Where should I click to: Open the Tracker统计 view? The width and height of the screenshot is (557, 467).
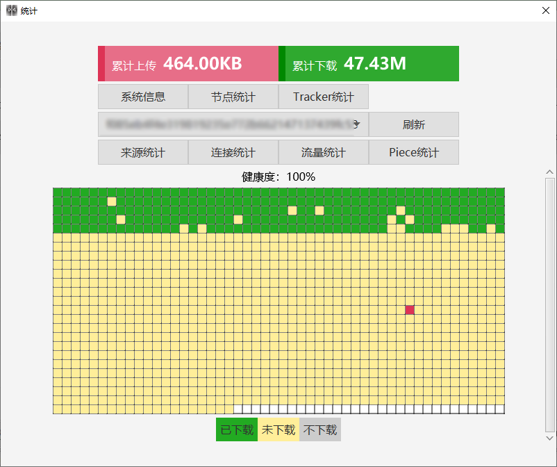tap(323, 97)
